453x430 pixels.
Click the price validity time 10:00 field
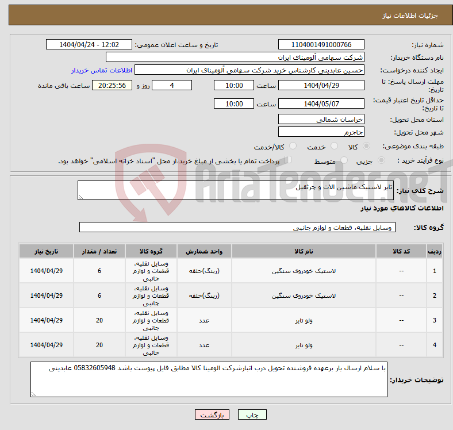[x=234, y=103]
